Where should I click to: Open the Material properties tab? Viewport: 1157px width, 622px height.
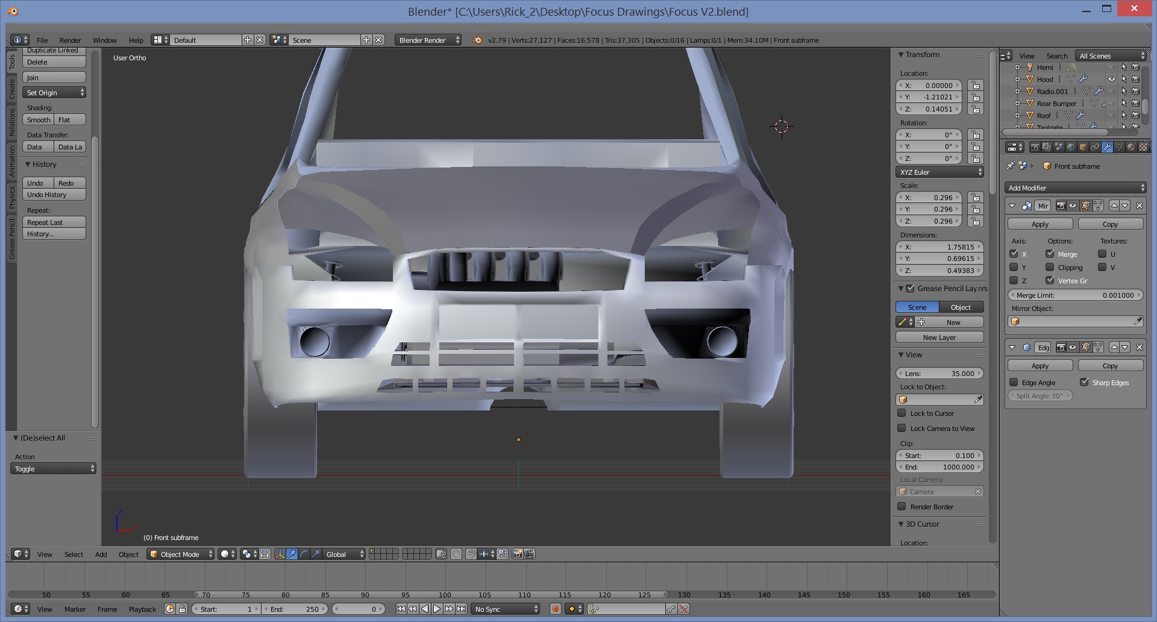[x=1131, y=147]
